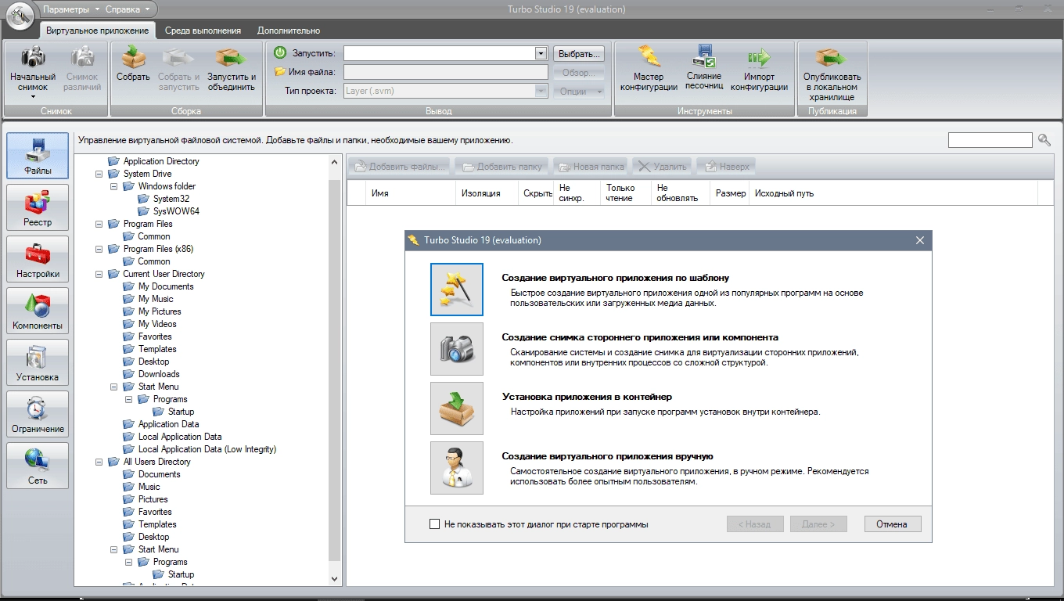Open the Параметры menu
Screen dimensions: 1064x601
pyautogui.click(x=70, y=9)
